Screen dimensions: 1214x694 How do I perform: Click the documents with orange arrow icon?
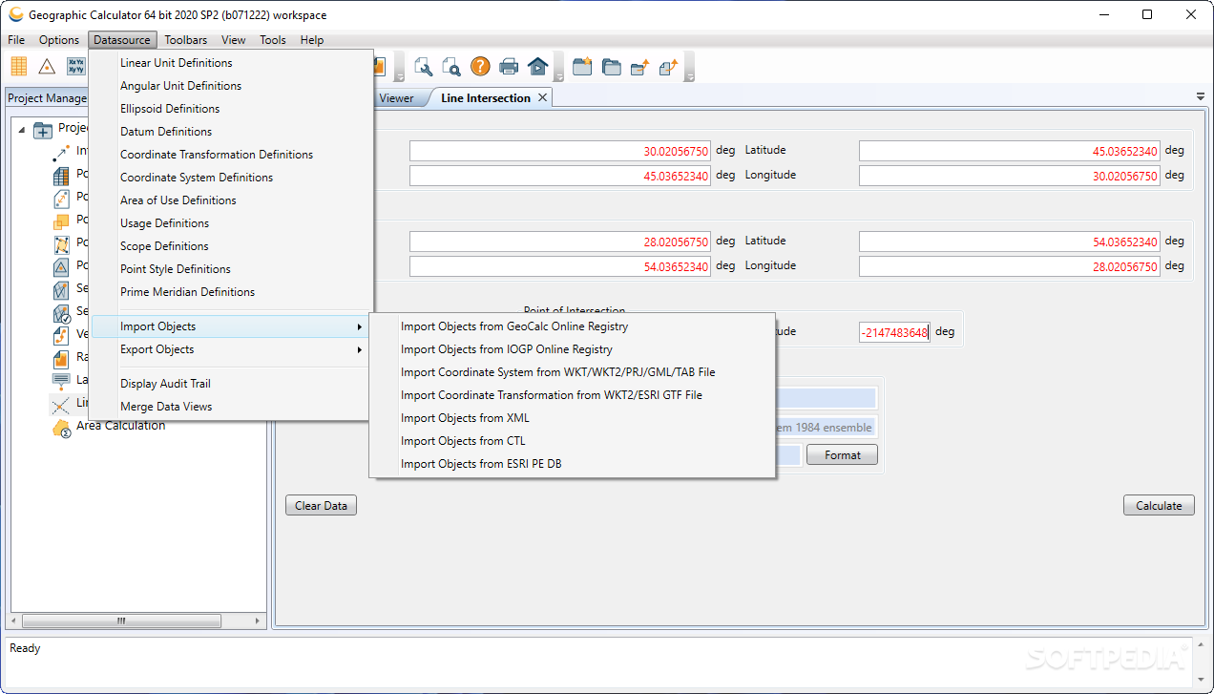click(x=668, y=66)
